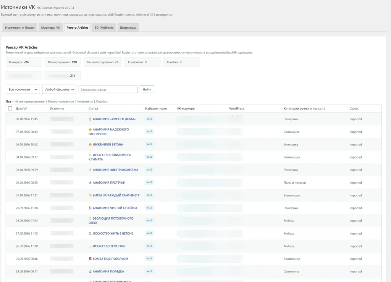Click the Полы и потолки category cell
The width and height of the screenshot is (391, 282).
pos(294,183)
